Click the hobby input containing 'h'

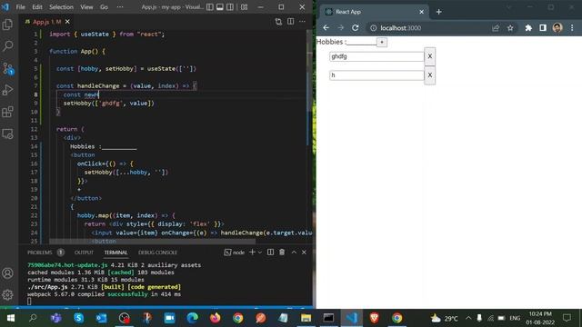(x=376, y=75)
